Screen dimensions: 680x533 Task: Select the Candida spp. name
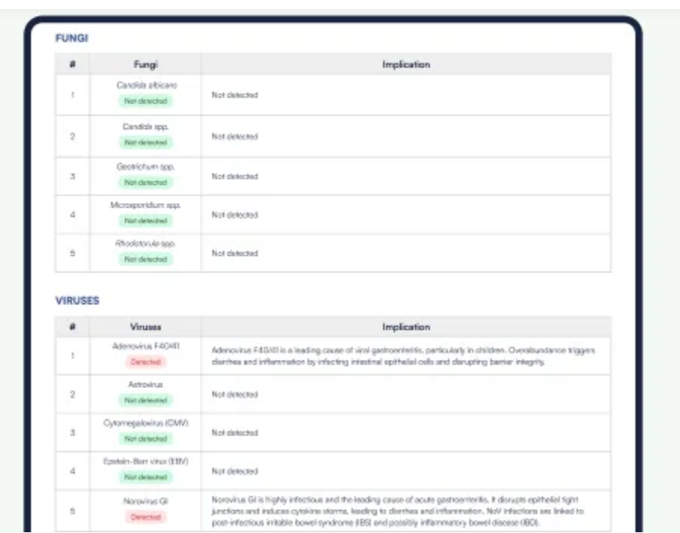pyautogui.click(x=146, y=127)
